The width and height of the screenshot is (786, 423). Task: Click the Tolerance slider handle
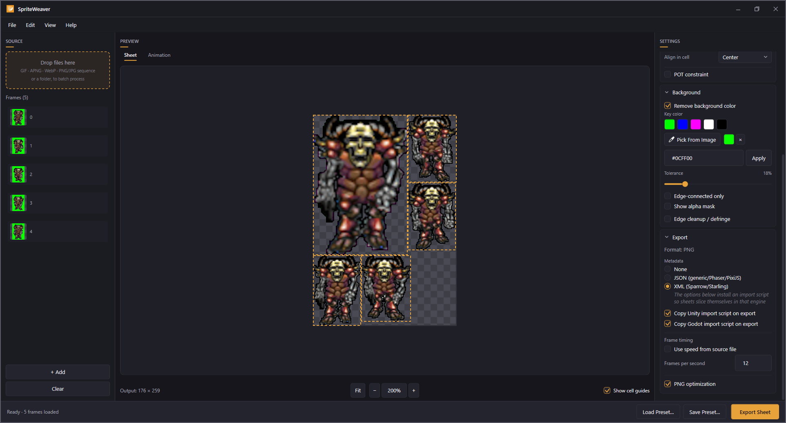tap(685, 184)
